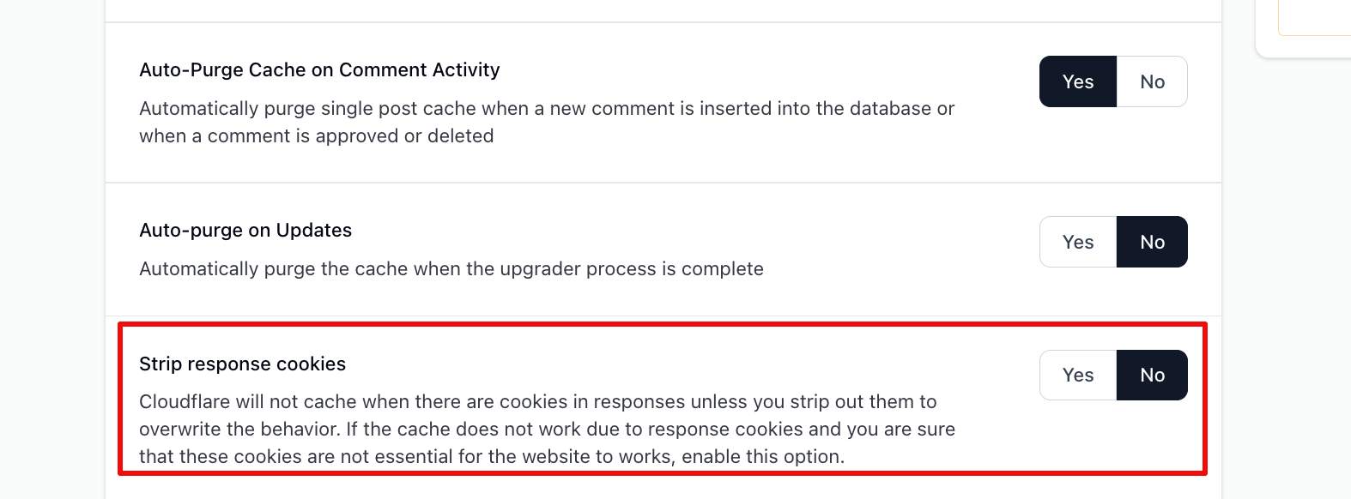
Task: Enable Strip response cookies with Yes
Action: pyautogui.click(x=1077, y=376)
